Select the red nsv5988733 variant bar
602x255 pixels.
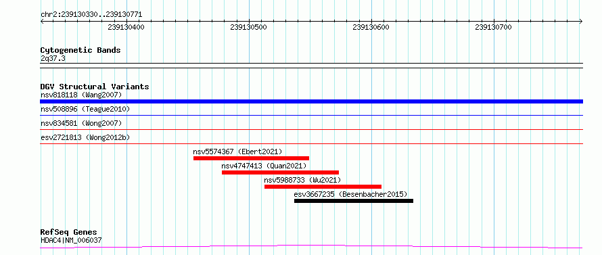(323, 187)
